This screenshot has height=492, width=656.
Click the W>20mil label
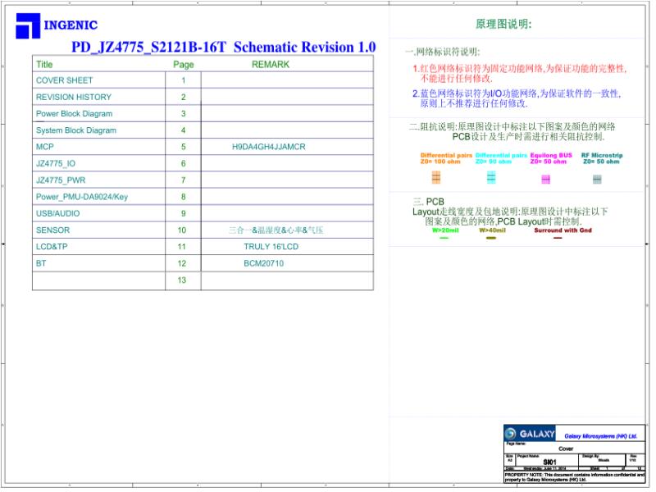click(445, 230)
